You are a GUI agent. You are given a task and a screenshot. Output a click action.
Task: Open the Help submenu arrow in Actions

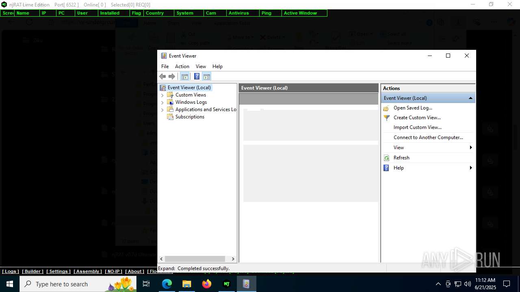point(471,168)
